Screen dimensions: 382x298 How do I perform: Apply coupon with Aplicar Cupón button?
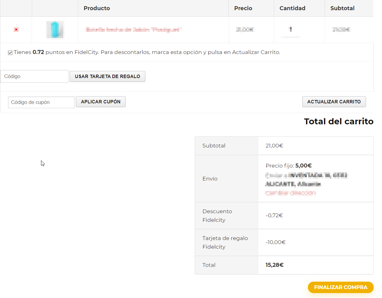tap(101, 102)
